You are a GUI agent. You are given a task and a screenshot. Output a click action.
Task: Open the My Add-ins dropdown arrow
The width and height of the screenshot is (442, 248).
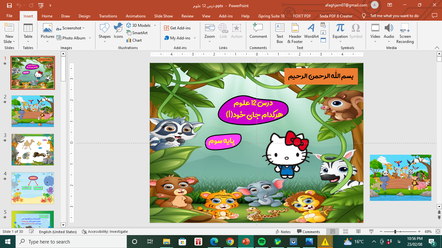click(195, 38)
